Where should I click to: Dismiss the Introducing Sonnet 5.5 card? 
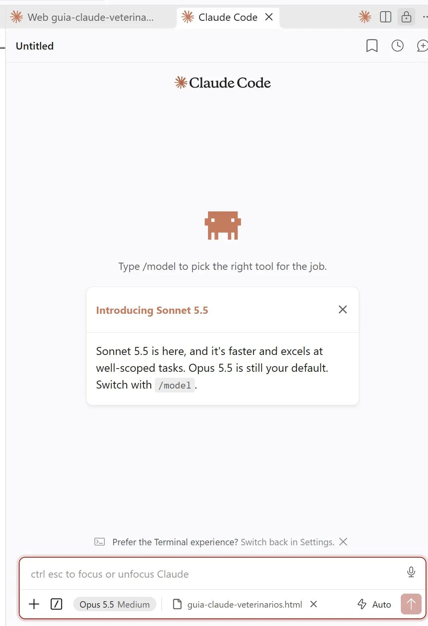tap(343, 309)
